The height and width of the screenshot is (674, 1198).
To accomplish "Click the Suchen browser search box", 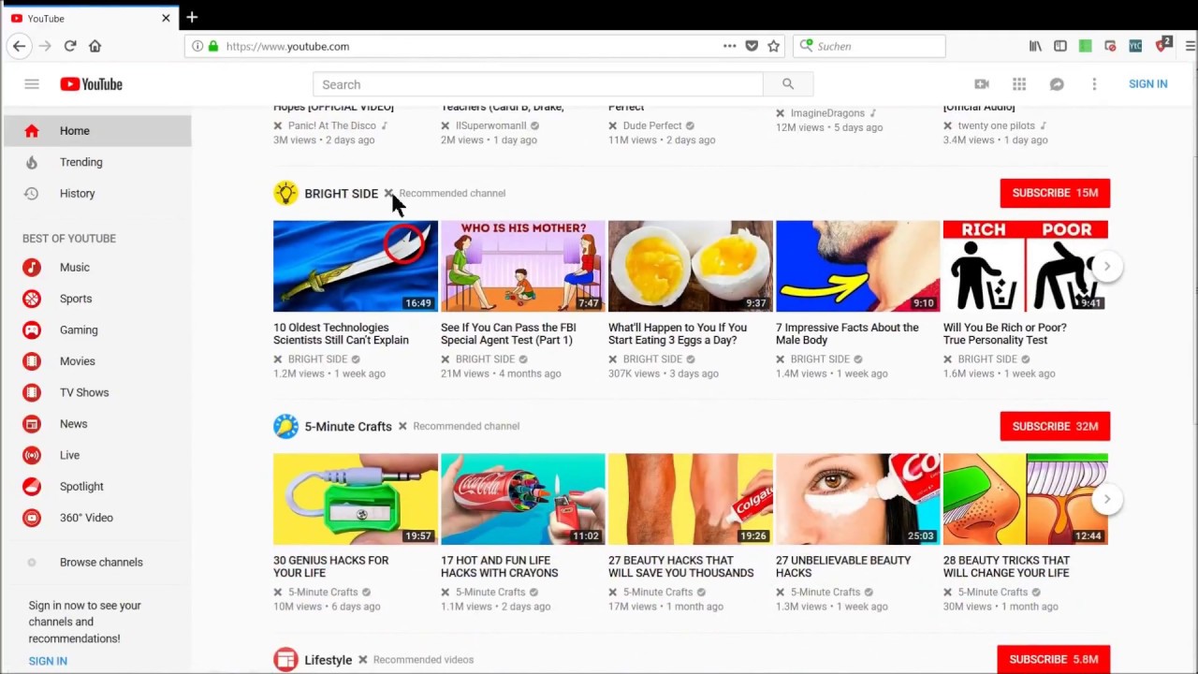I will (x=869, y=46).
